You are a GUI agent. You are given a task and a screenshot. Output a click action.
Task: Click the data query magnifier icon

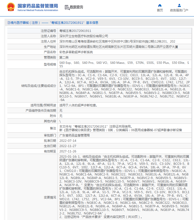pyautogui.click(x=67, y=7)
